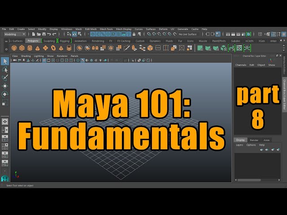Click the Mirror geometry shelf icon
287x215 pixels.
coord(95,48)
